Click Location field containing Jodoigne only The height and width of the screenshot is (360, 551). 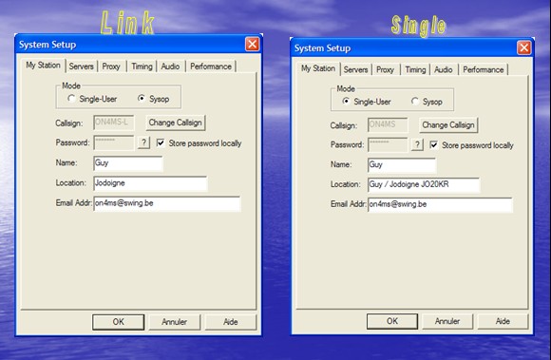pos(150,183)
